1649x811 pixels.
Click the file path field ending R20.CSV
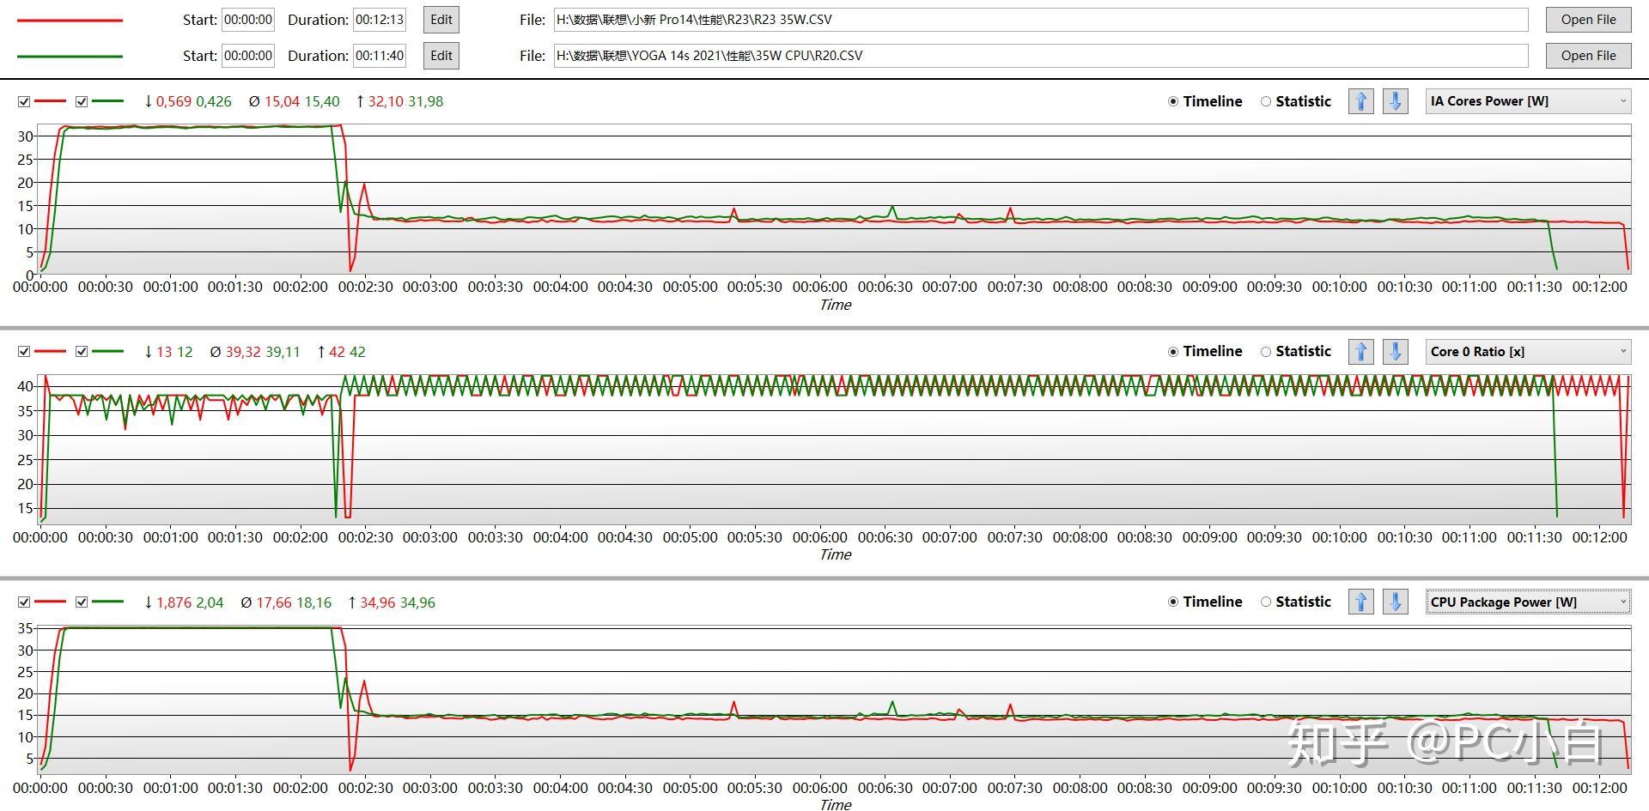click(1041, 56)
